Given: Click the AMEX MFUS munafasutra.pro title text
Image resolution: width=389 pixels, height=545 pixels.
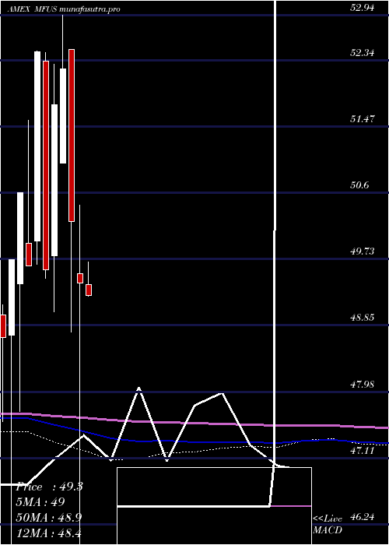Looking at the screenshot, I should tap(64, 9).
